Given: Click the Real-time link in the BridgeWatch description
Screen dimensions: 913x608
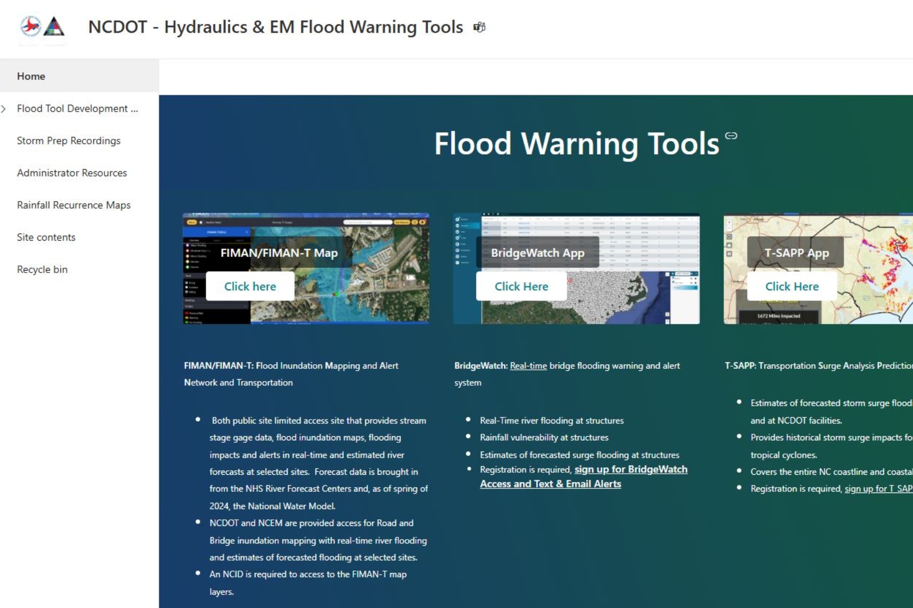Looking at the screenshot, I should click(529, 365).
